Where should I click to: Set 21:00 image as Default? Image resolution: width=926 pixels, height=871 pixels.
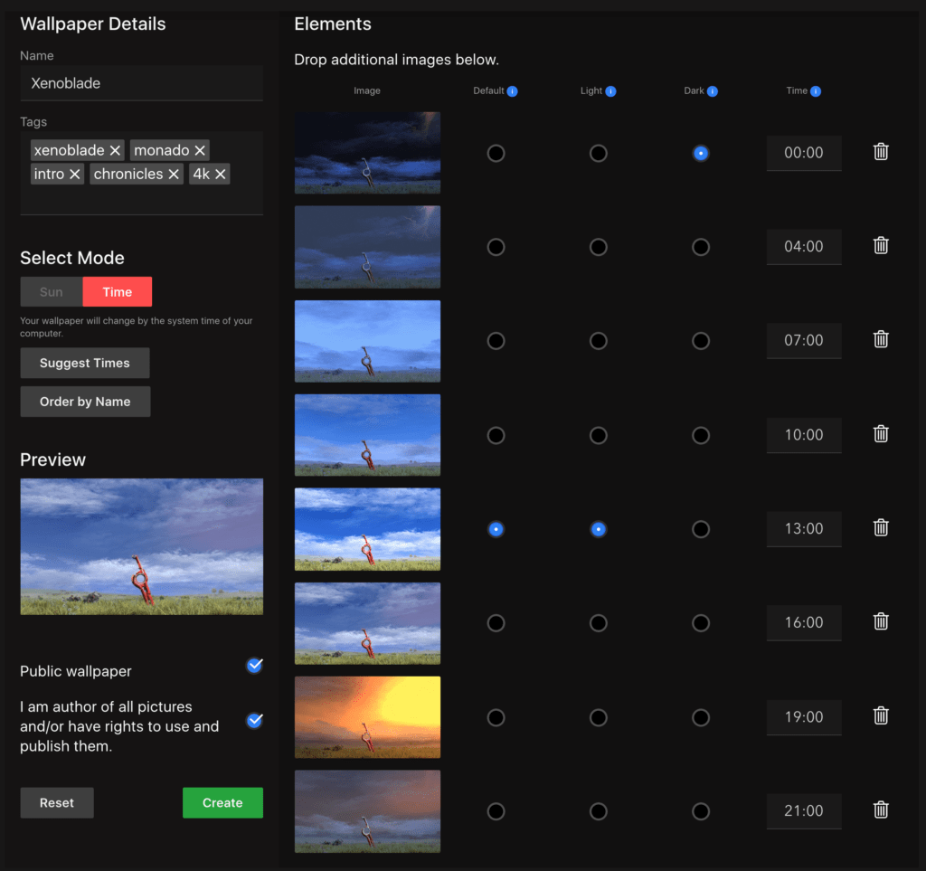pyautogui.click(x=496, y=811)
